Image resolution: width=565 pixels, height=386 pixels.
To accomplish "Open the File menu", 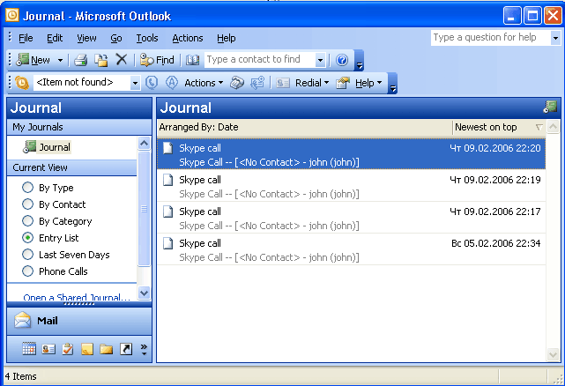I will [26, 38].
